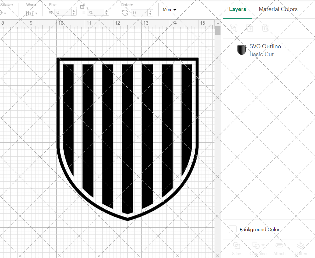This screenshot has width=315, height=258.
Task: Switch to the Layers tab
Action: (x=238, y=9)
